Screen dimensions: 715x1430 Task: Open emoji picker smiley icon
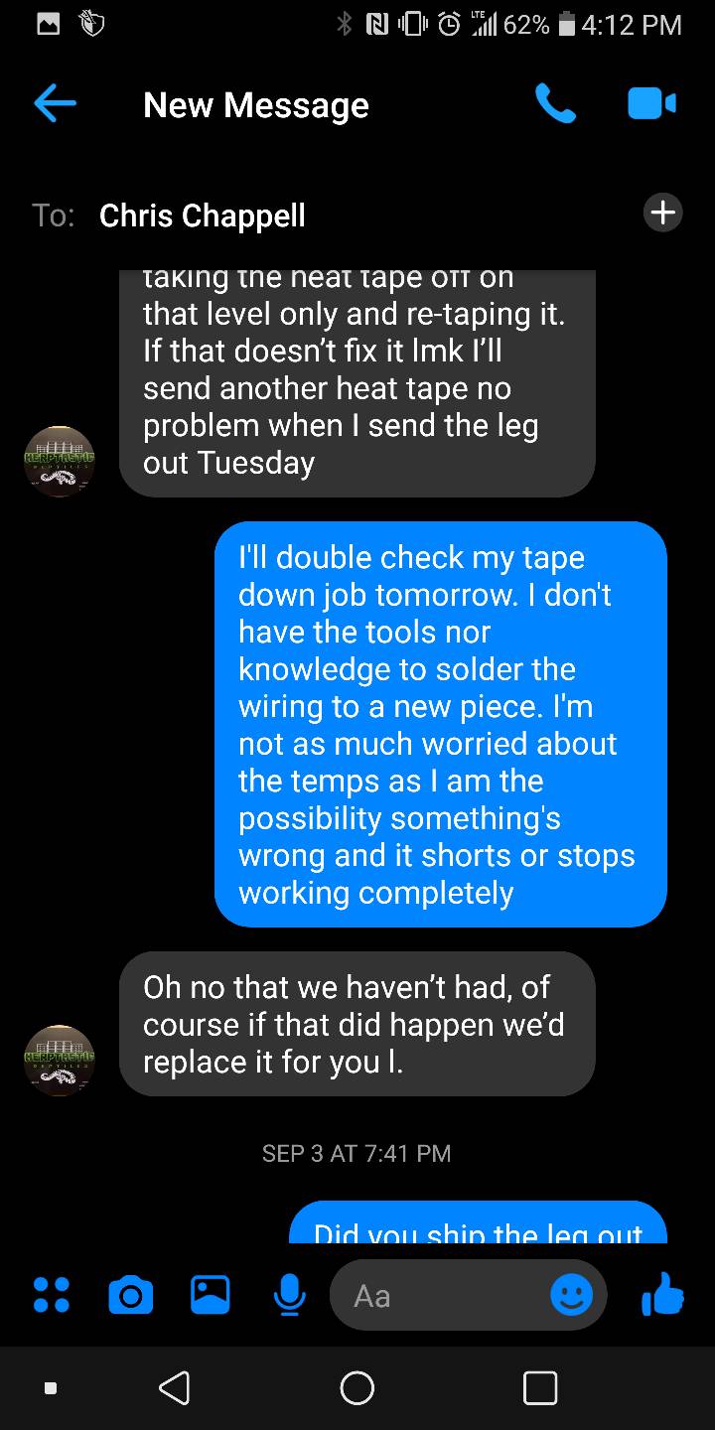point(572,1295)
